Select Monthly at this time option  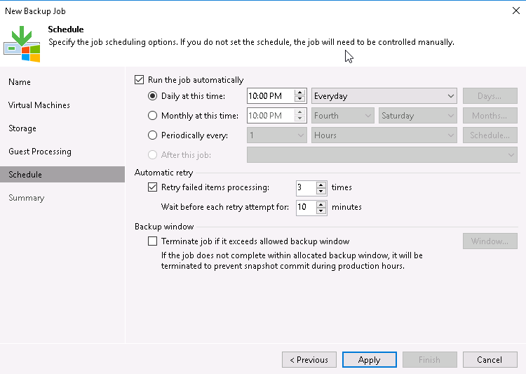[153, 116]
